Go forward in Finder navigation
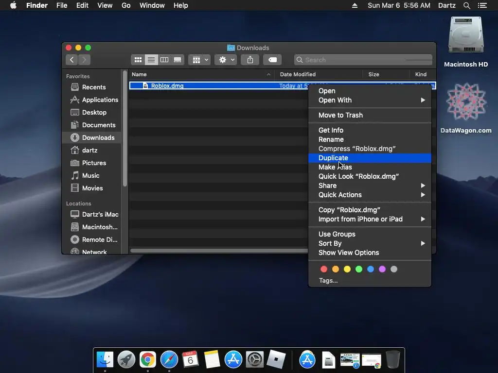The width and height of the screenshot is (498, 373). pos(84,60)
